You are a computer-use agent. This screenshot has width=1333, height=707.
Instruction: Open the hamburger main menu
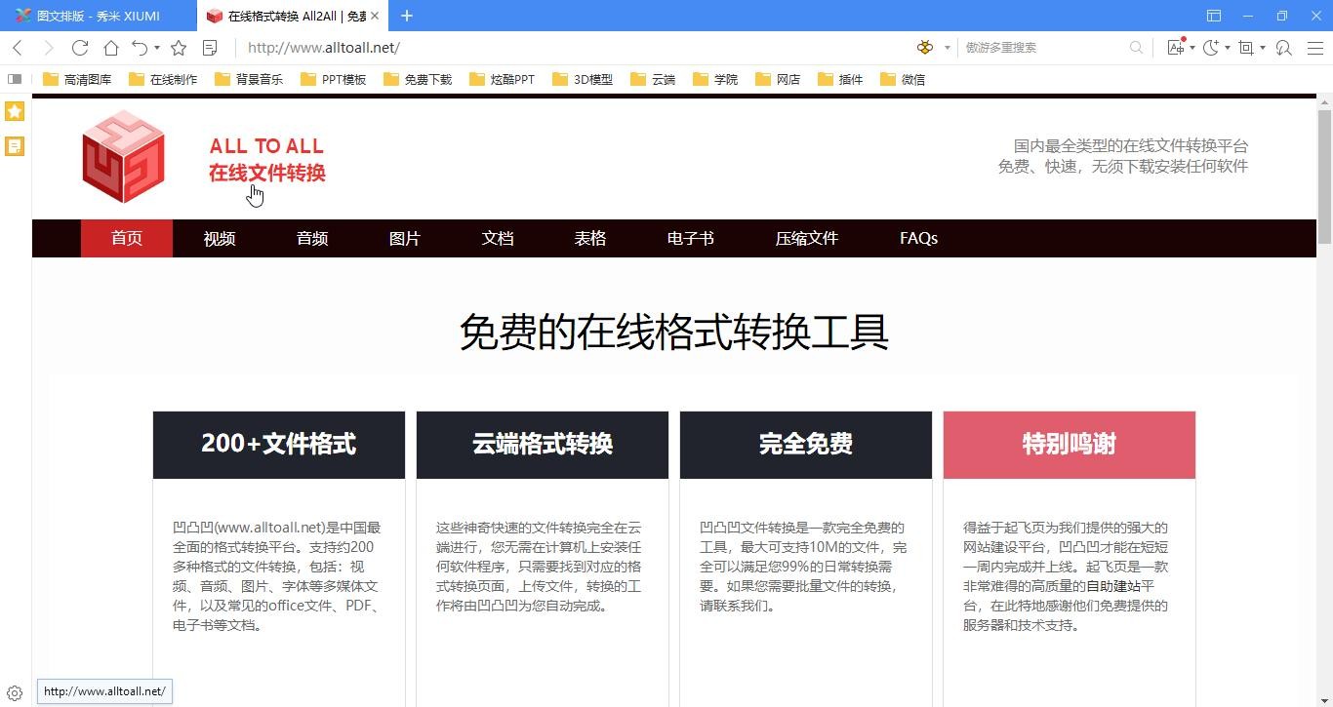1314,48
